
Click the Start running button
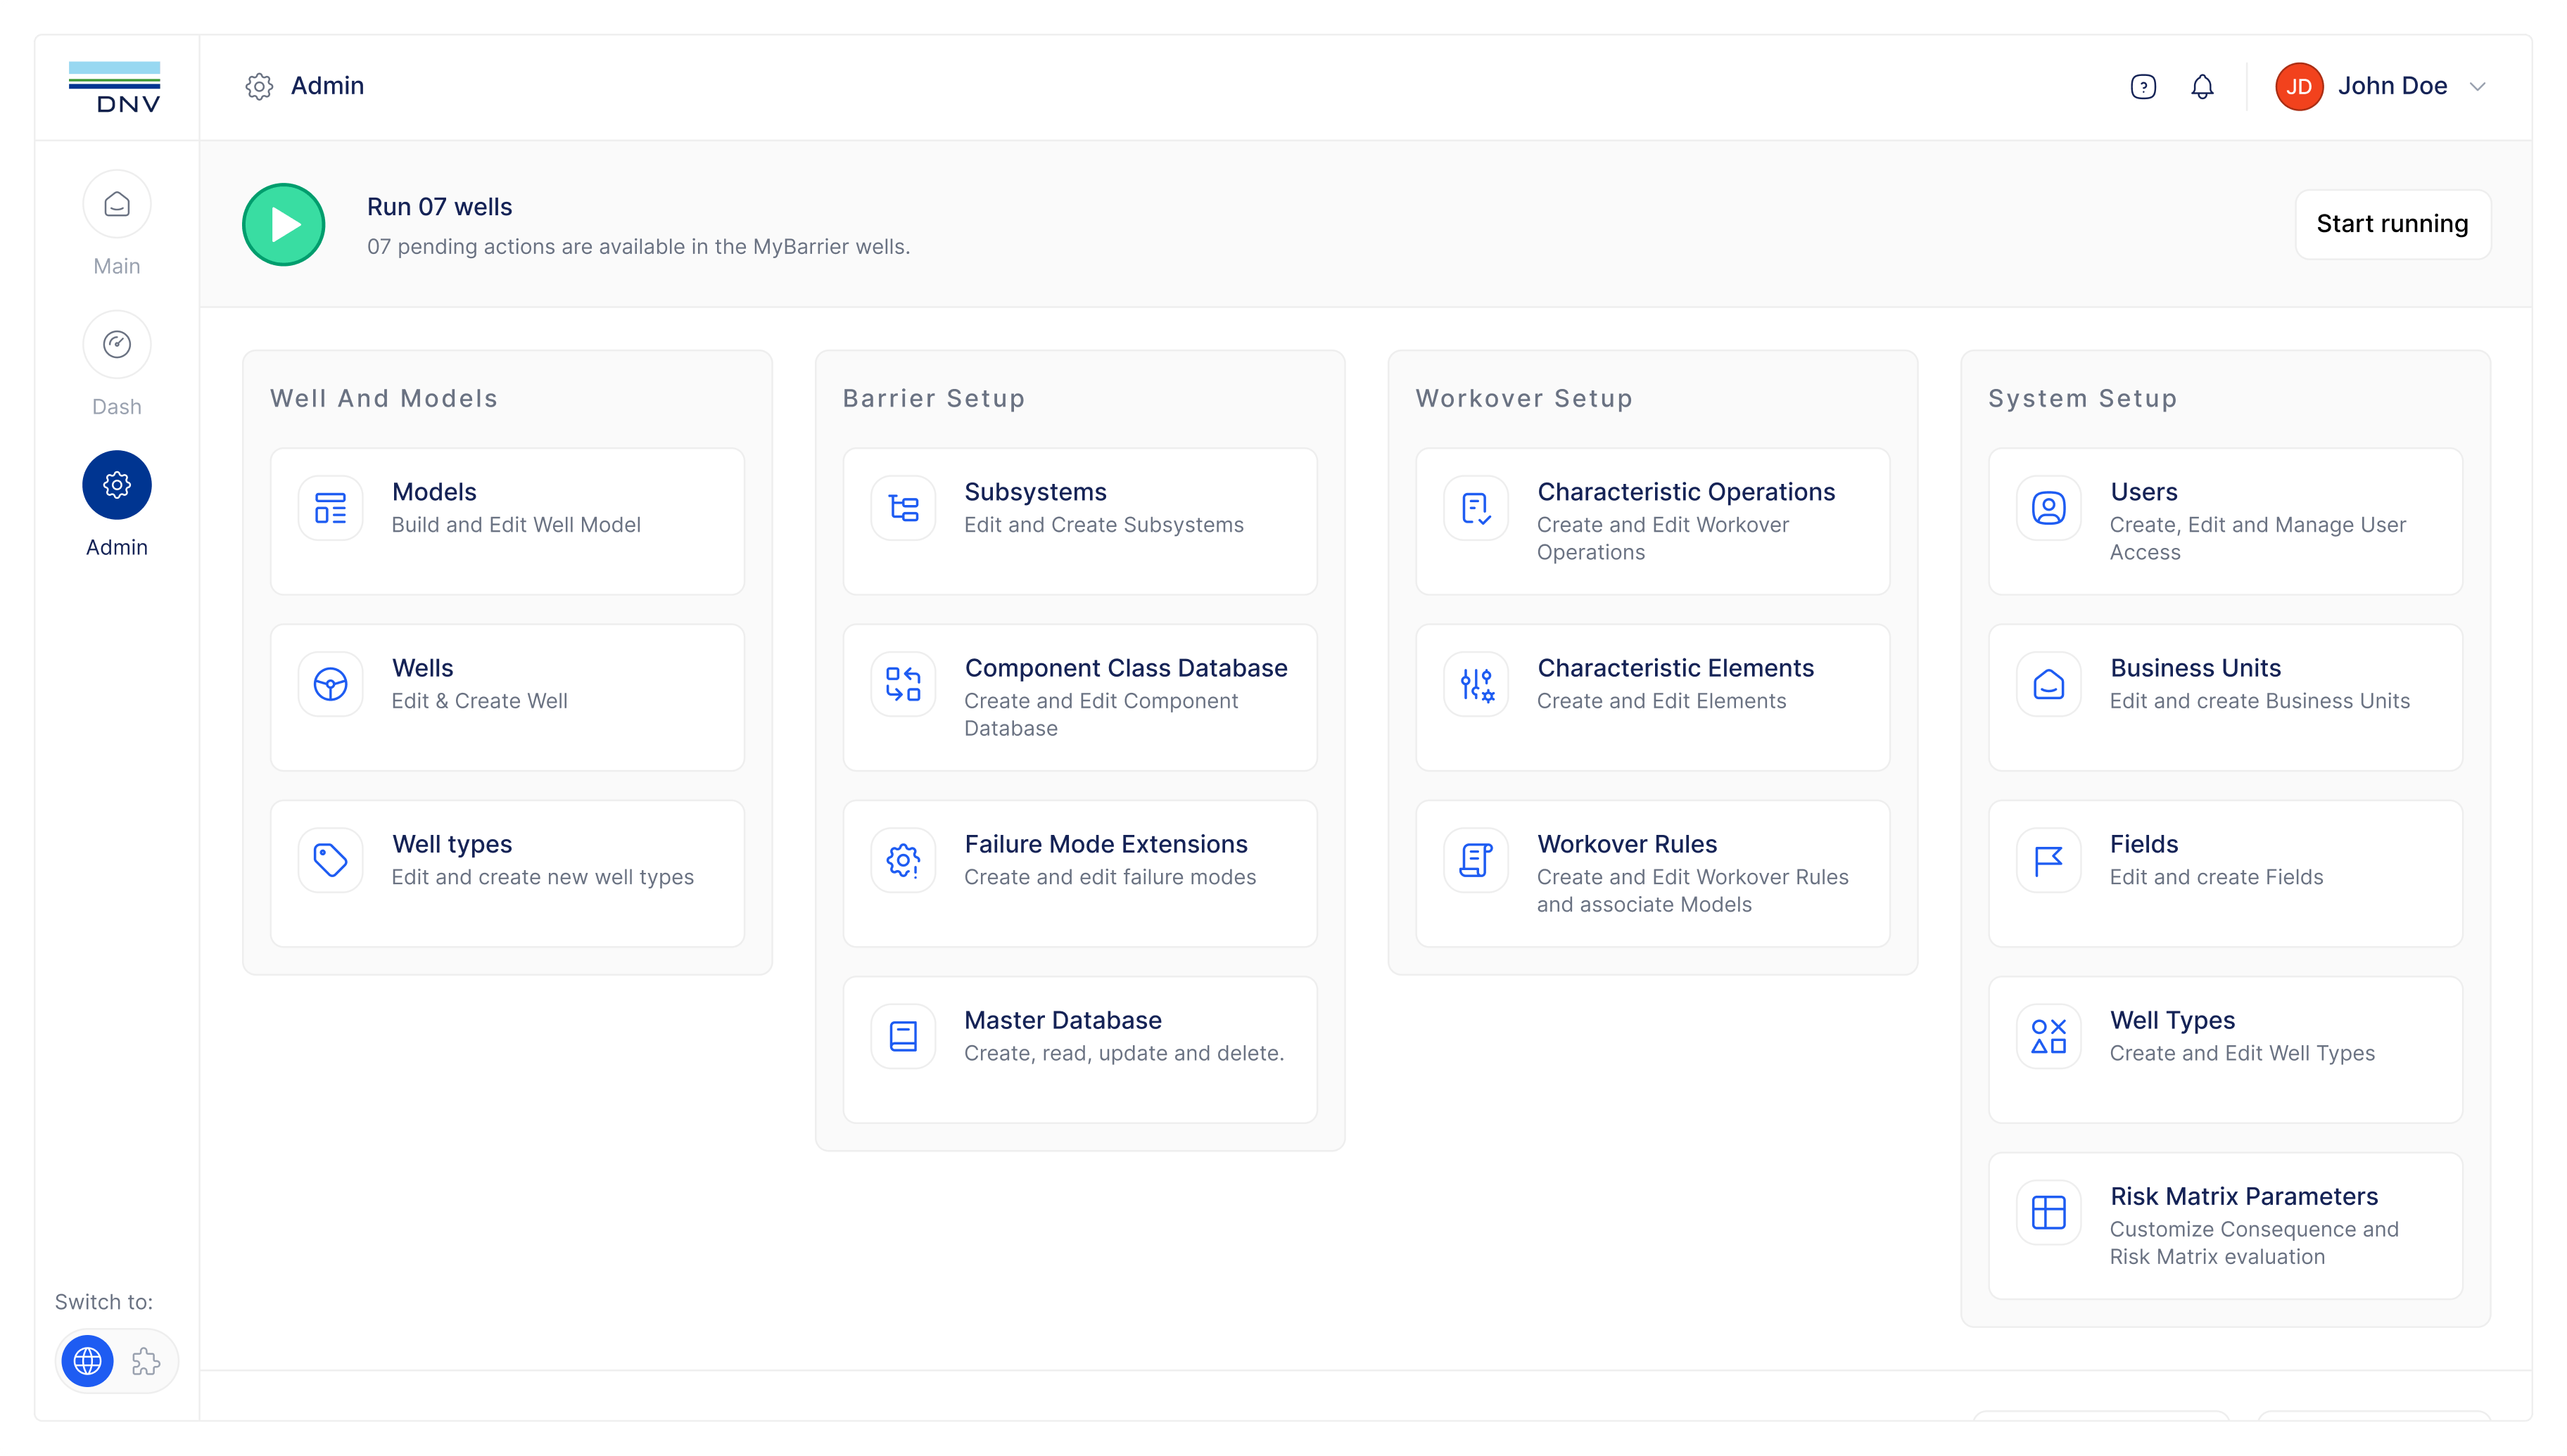(2392, 224)
